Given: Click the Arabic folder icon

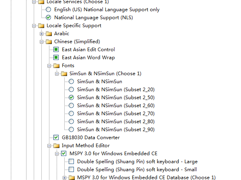Looking at the screenshot, I should click(x=49, y=34).
